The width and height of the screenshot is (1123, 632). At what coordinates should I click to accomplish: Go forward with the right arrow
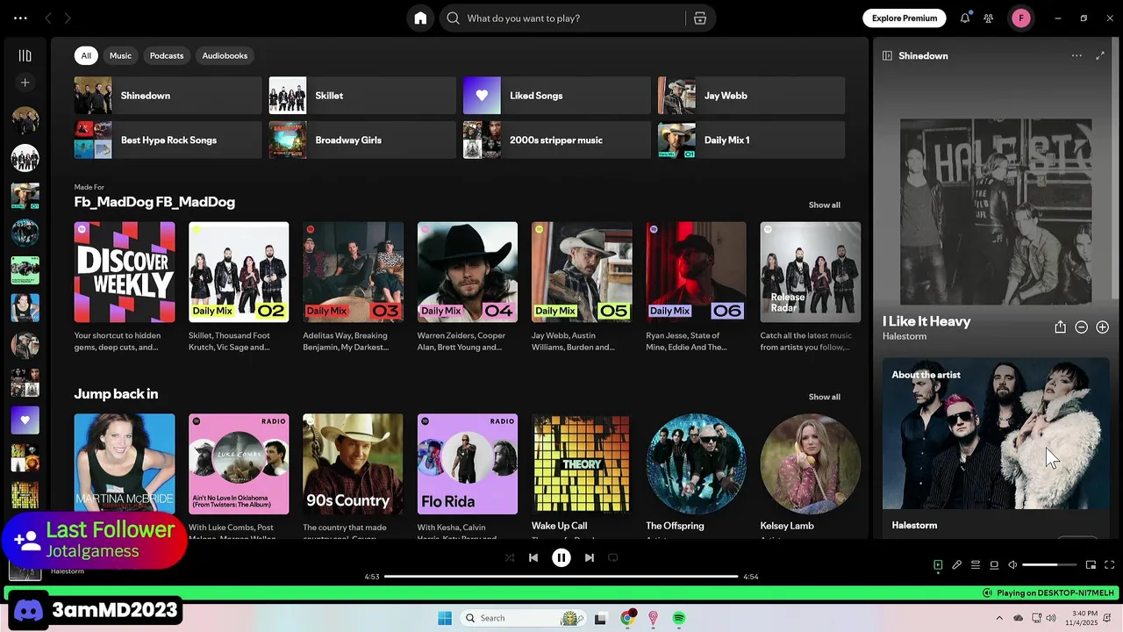[68, 18]
